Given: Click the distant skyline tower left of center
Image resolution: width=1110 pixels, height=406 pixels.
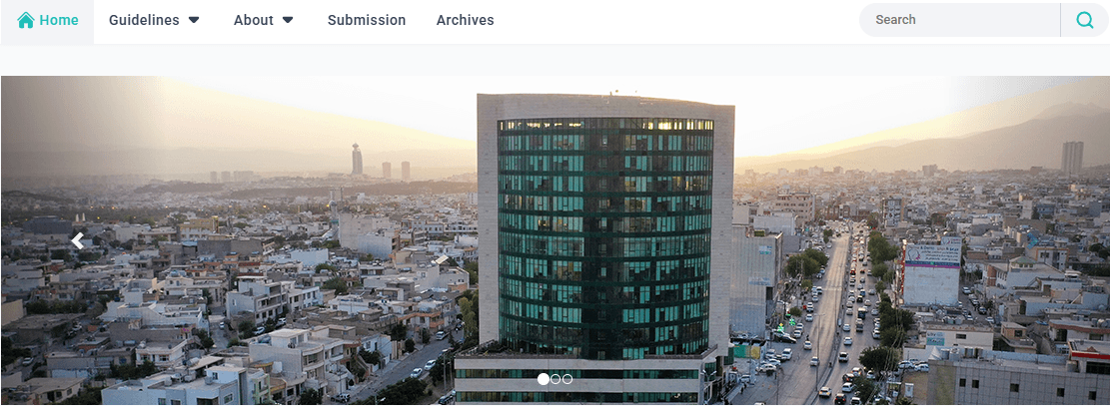Looking at the screenshot, I should coord(357,160).
